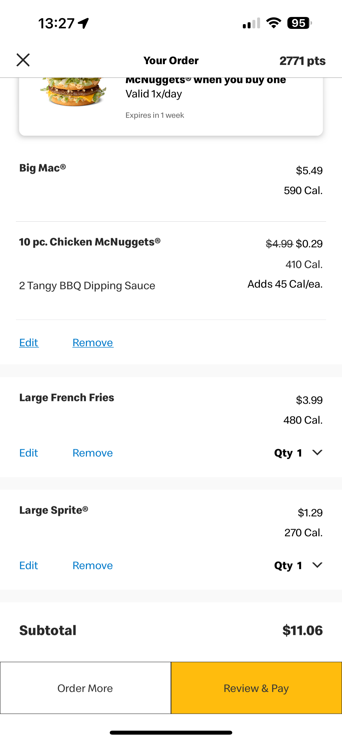
Task: Remove the Big Mac McNuggets deal
Action: click(x=93, y=342)
